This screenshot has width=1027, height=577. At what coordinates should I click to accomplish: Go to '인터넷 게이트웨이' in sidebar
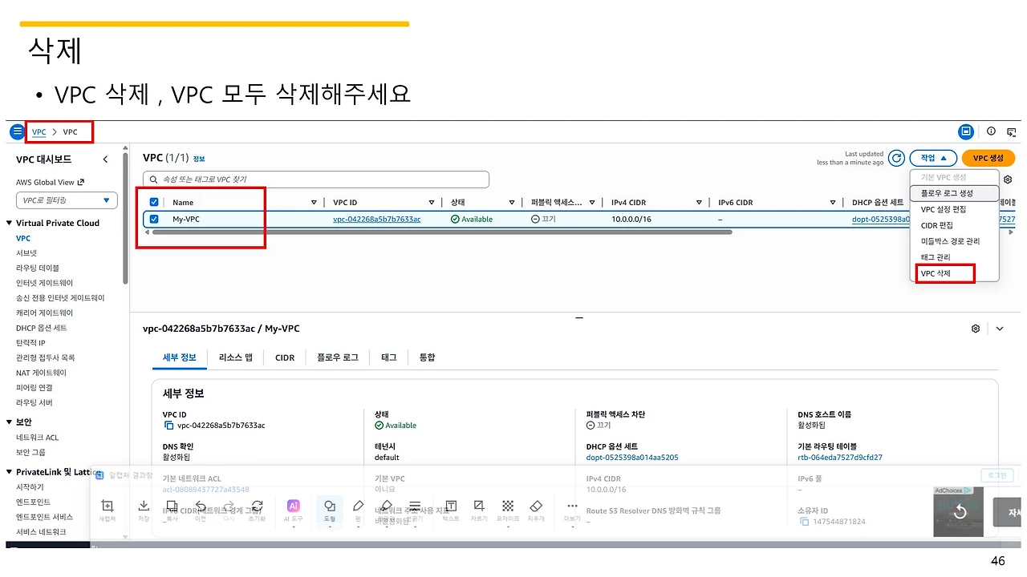pyautogui.click(x=44, y=283)
